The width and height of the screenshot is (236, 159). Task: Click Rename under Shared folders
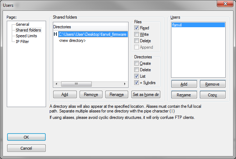[117, 95]
